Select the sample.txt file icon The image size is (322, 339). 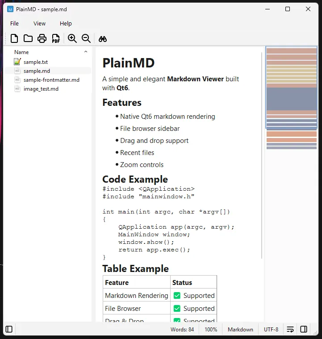pos(17,62)
